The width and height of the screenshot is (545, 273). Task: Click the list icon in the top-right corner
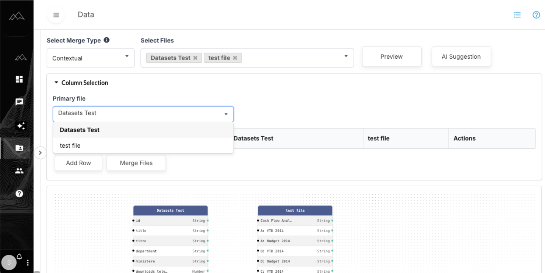[x=517, y=15]
